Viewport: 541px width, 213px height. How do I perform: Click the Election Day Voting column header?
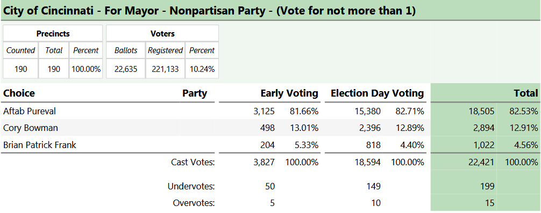click(x=377, y=93)
